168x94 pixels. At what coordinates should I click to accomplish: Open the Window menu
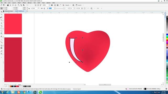pos(49,3)
